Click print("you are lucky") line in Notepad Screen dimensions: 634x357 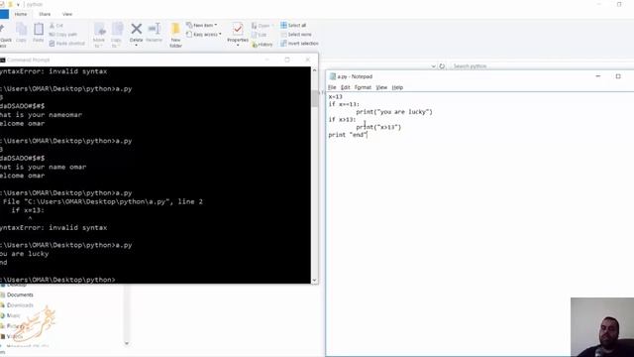point(394,112)
